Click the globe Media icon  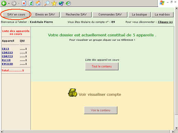(x=61, y=3)
